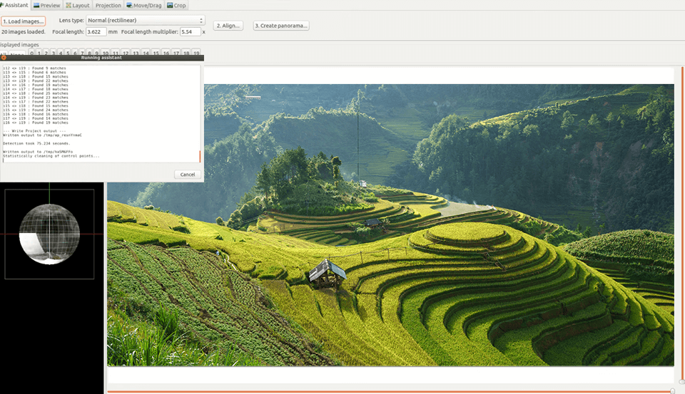Switch to the Preview tab
Image resolution: width=685 pixels, height=394 pixels.
click(x=46, y=5)
